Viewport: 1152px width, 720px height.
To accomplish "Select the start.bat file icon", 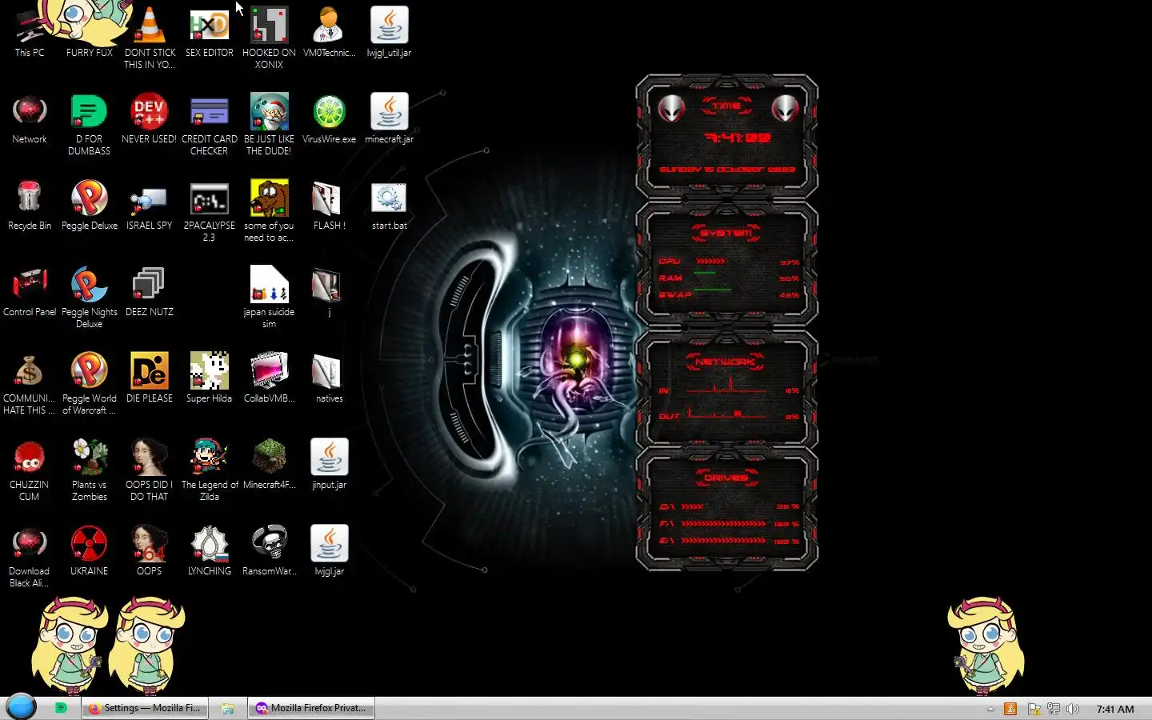I will 389,205.
